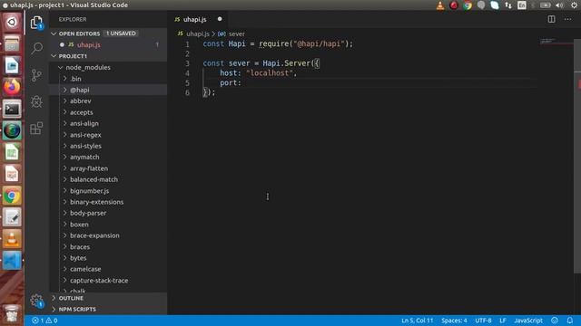
Task: Switch to the uhapi.js editor tab
Action: click(x=198, y=19)
